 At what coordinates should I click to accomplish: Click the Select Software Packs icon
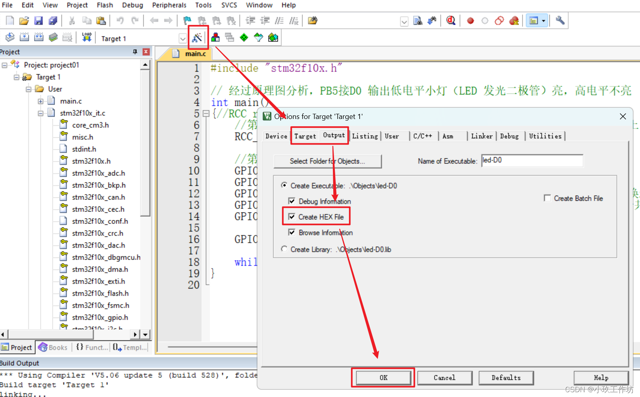tap(259, 38)
